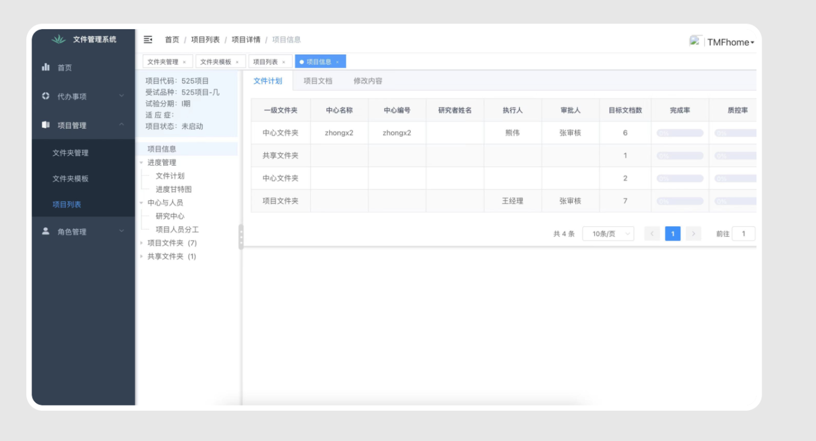
Task: Close the 文件夹模板 tab
Action: (x=237, y=62)
